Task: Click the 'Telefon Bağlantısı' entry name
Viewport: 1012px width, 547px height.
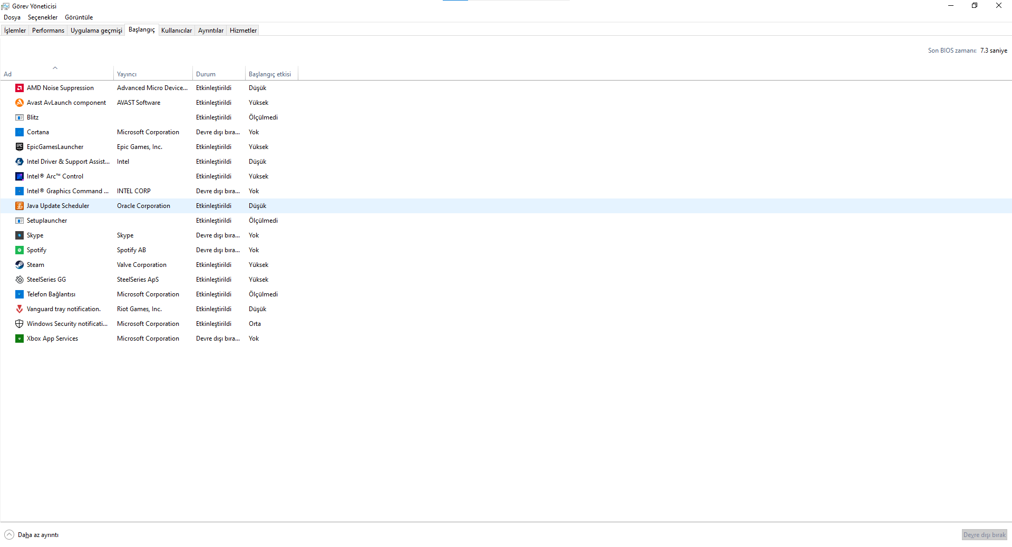Action: [51, 294]
